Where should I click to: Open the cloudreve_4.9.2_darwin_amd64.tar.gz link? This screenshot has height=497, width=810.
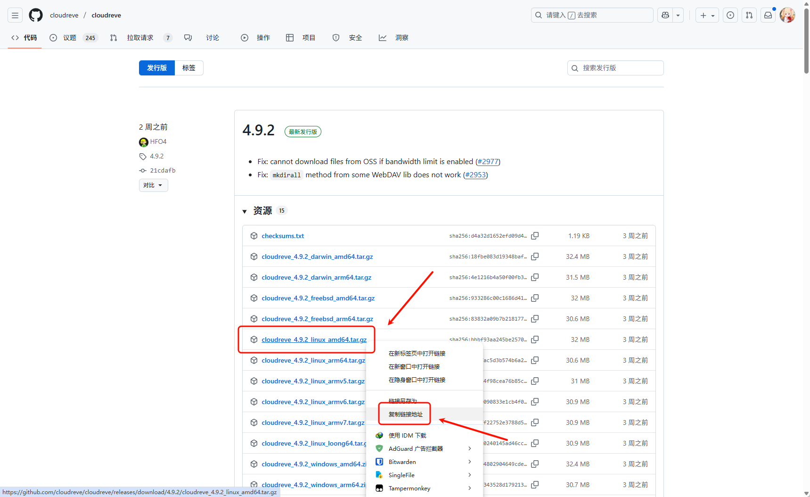[x=317, y=257]
